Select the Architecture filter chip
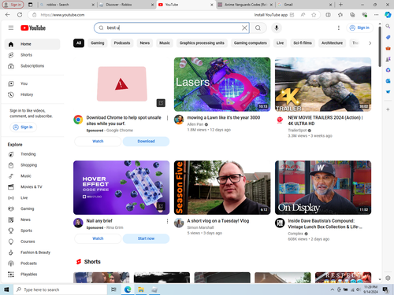Screen dimensions: 394x295 click(x=332, y=43)
